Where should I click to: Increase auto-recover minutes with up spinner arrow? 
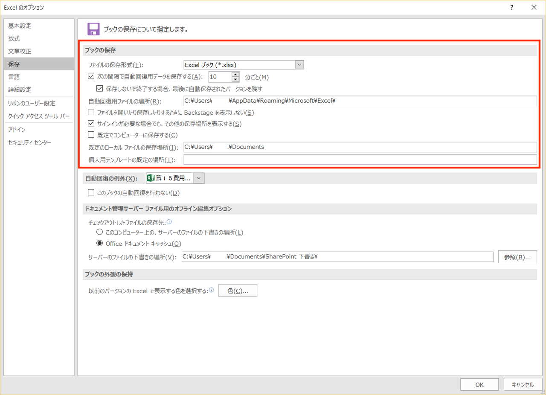click(x=235, y=74)
